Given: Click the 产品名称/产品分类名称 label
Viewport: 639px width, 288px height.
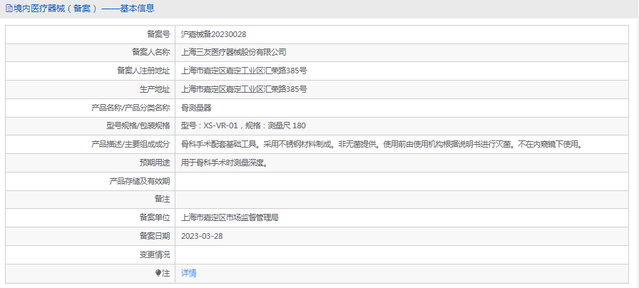Looking at the screenshot, I should tap(131, 108).
